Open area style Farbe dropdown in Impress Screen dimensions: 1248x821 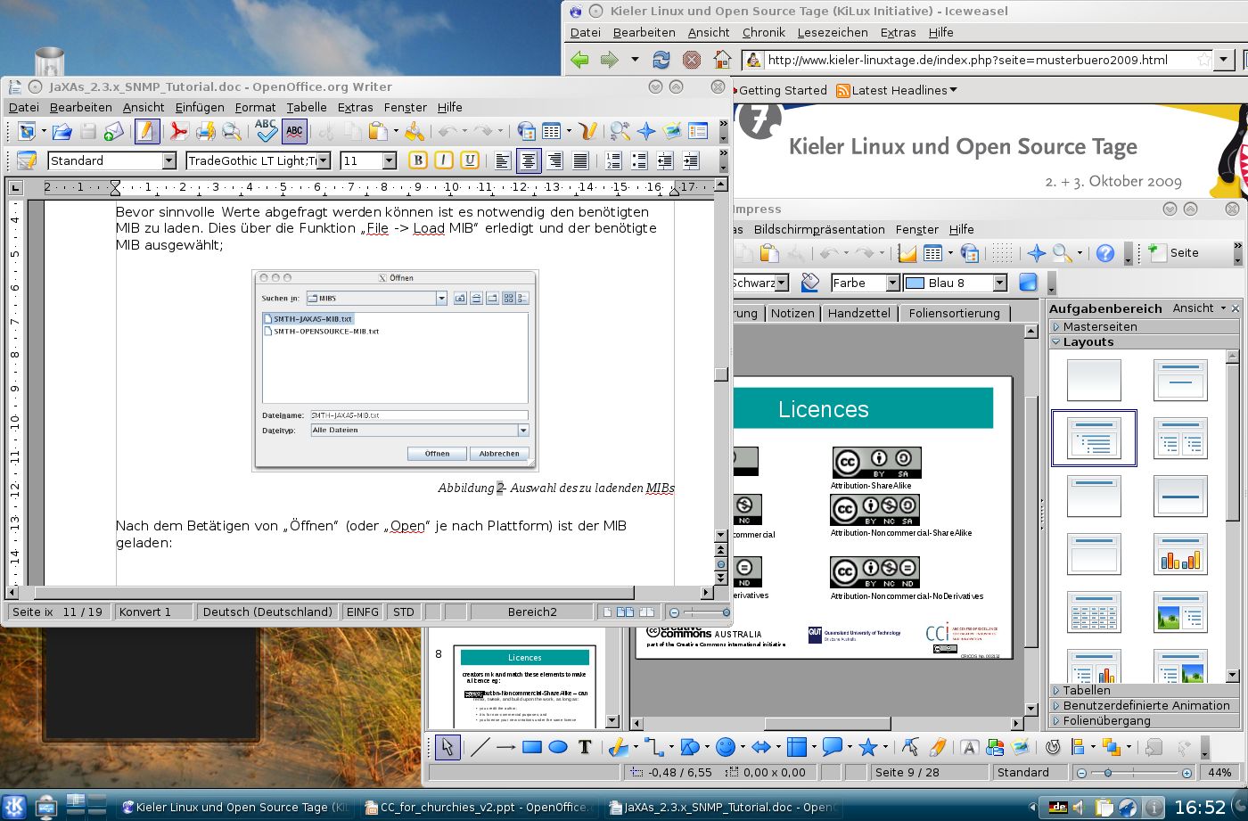click(x=892, y=283)
